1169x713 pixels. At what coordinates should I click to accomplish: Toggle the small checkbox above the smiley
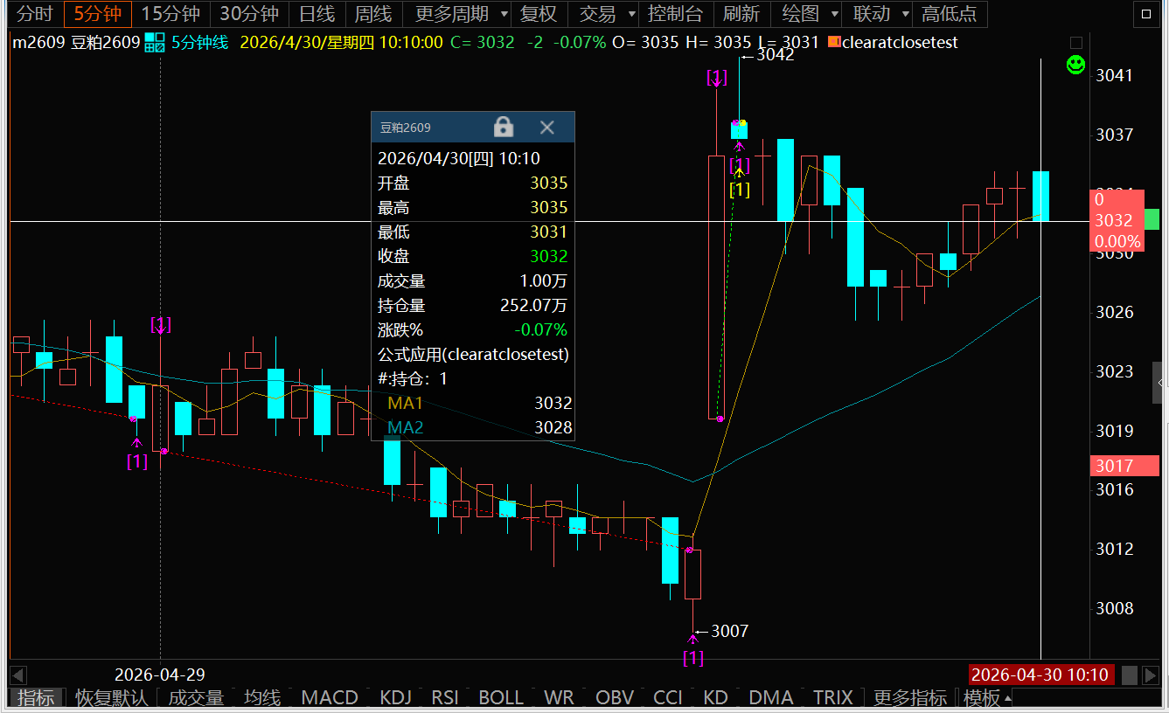point(1076,43)
